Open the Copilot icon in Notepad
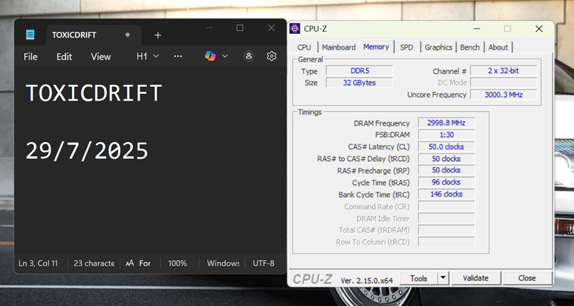Screen dimensions: 574x306 point(210,56)
